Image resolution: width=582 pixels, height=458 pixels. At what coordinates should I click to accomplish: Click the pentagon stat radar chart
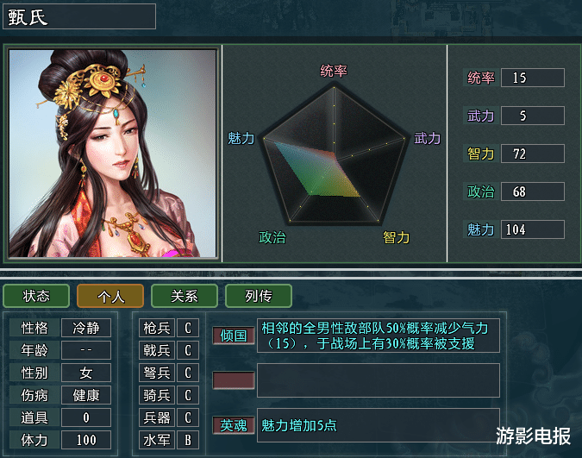334,156
